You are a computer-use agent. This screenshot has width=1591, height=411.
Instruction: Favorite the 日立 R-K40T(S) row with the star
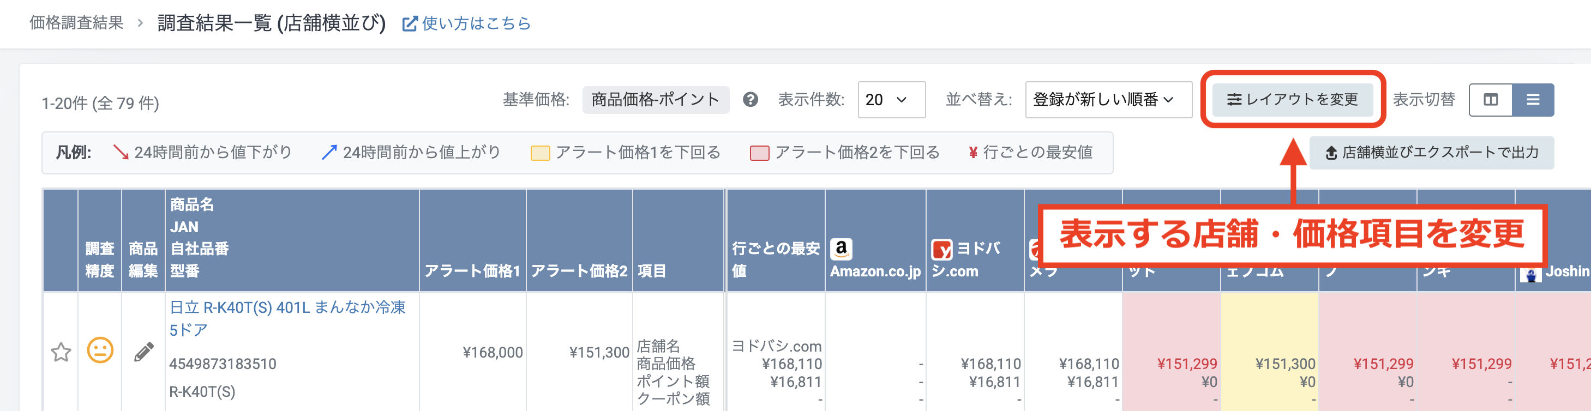61,352
